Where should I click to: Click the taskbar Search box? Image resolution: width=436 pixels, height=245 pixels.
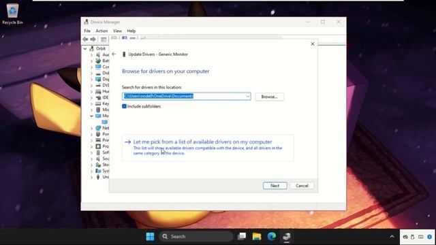(196, 236)
